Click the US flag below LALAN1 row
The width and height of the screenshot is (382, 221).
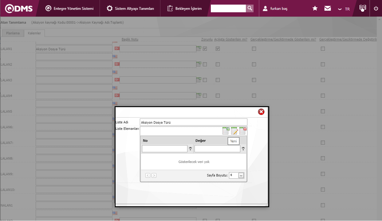115,56
